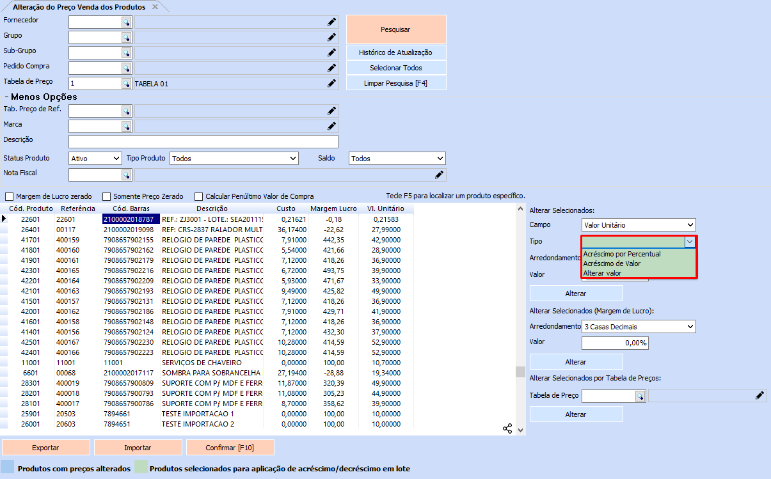Click the Nota Fiscal pencil icon
Viewport: 771px width, 479px height.
pos(439,175)
